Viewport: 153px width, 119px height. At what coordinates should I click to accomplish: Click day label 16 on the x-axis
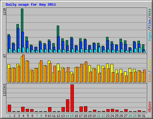click(x=76, y=116)
